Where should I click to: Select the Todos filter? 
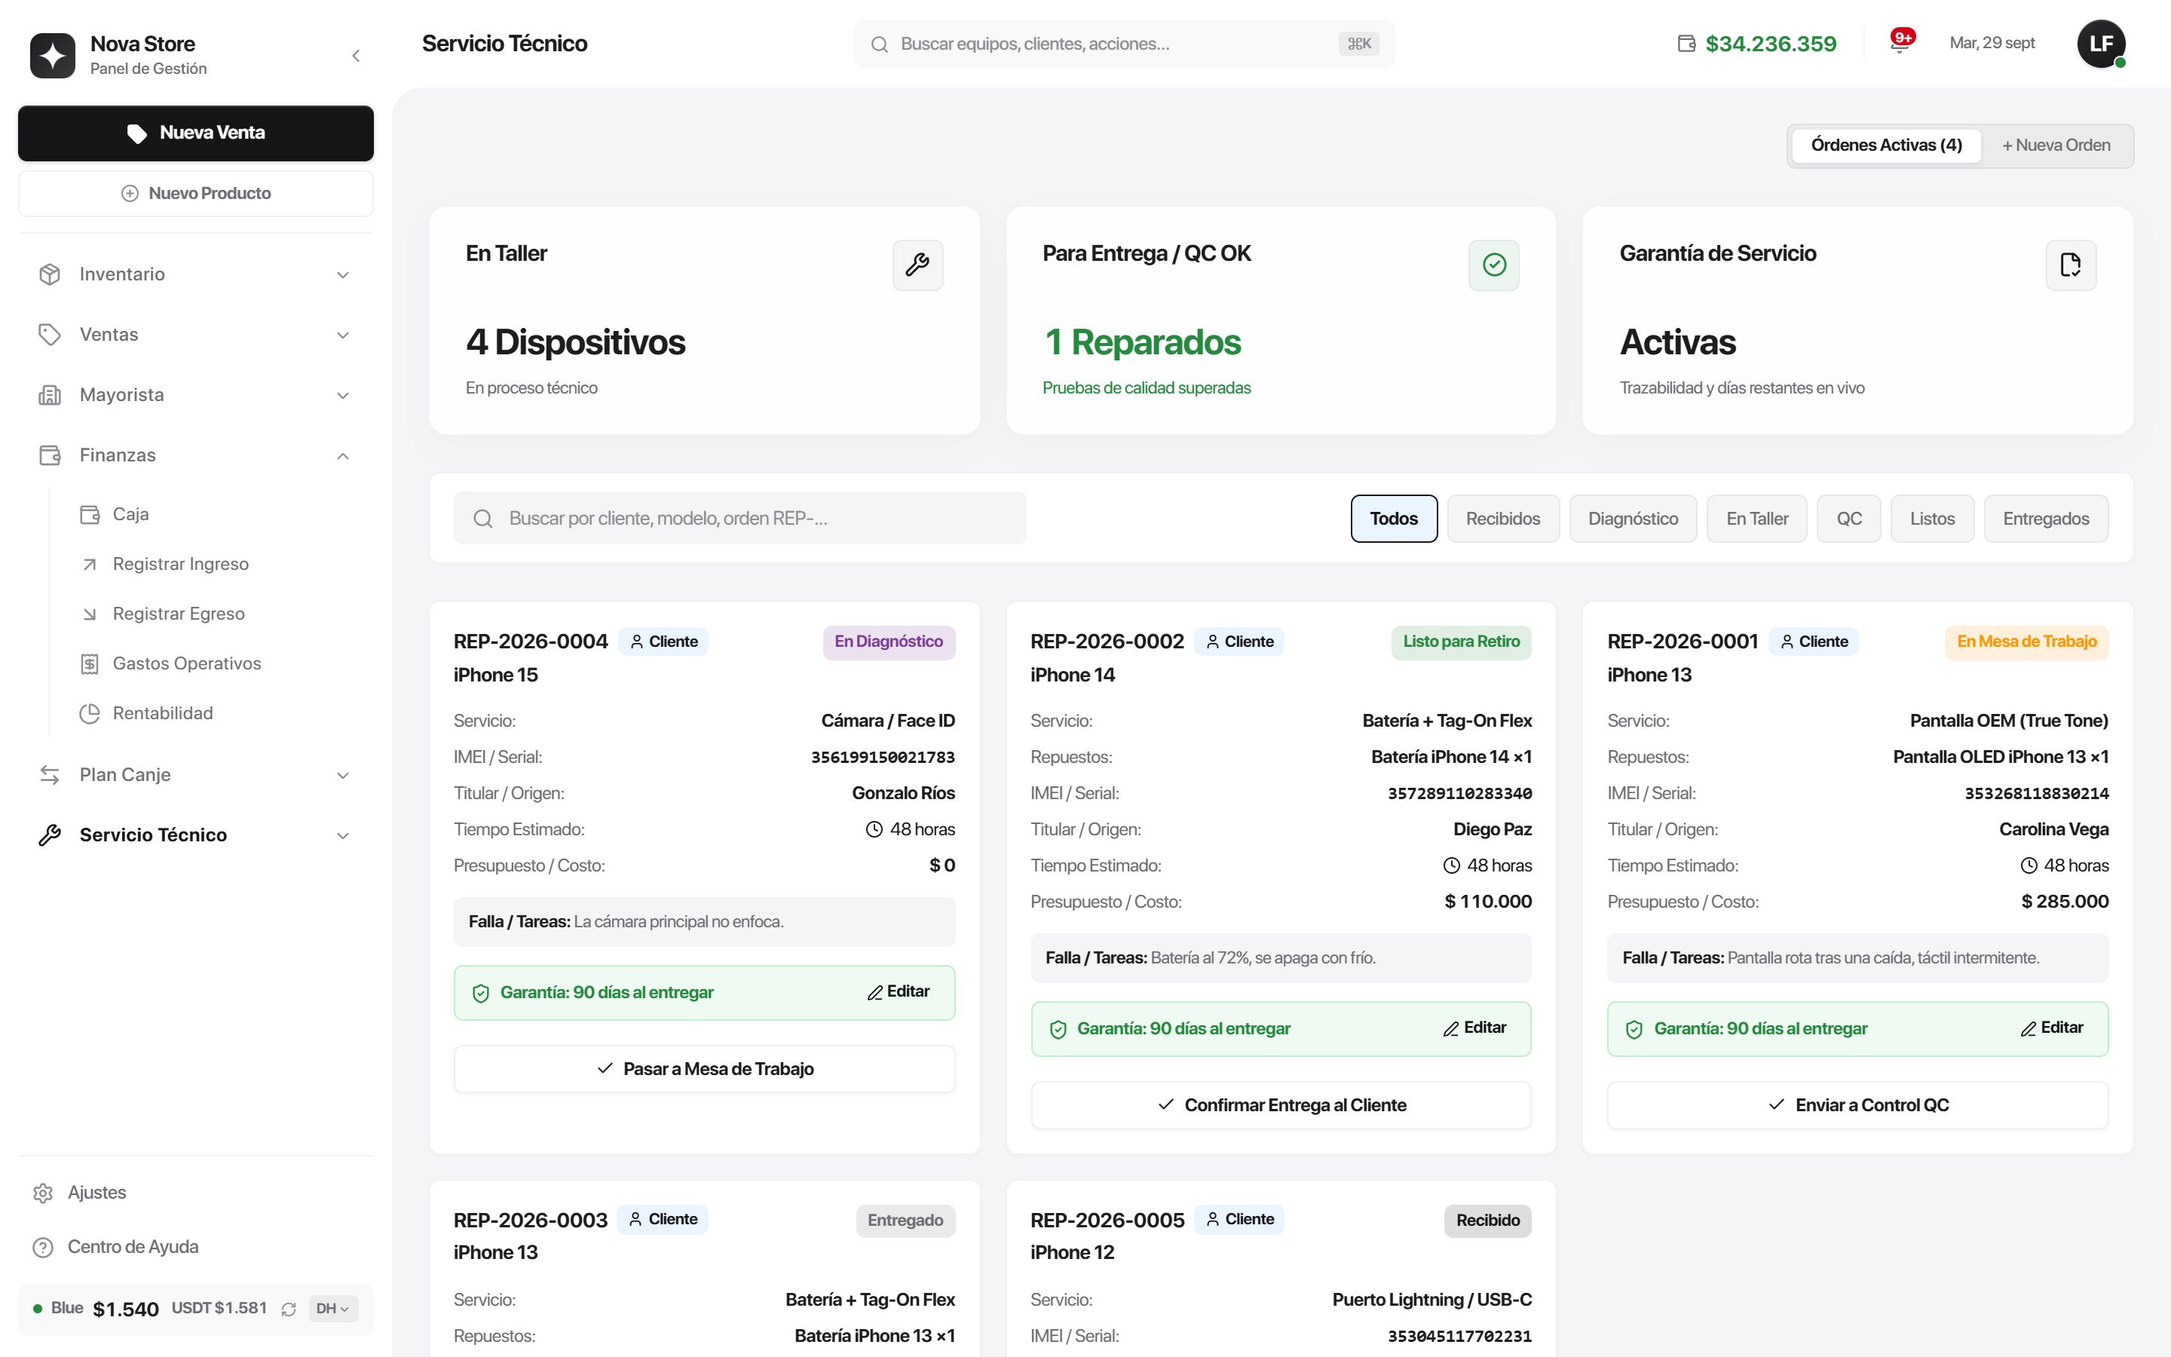(x=1393, y=519)
